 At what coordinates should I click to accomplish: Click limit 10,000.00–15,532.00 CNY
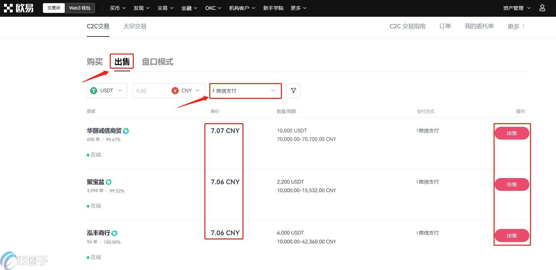pos(307,191)
